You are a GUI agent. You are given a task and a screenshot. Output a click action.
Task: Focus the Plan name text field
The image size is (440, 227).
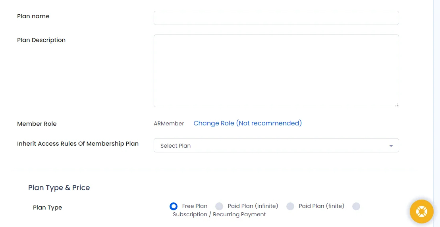click(x=276, y=18)
